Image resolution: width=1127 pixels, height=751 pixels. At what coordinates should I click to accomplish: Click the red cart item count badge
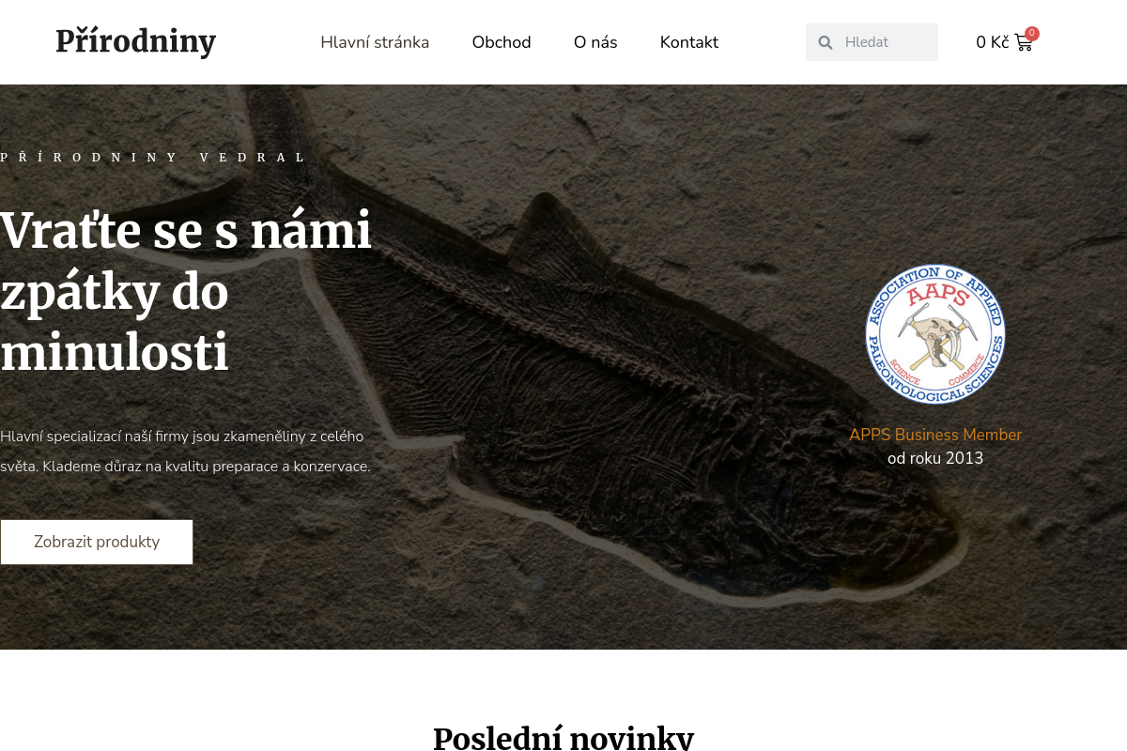tap(1032, 33)
